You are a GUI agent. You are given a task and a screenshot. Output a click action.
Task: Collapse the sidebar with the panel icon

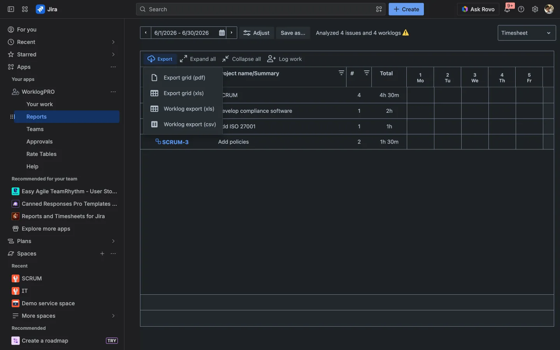(x=11, y=9)
